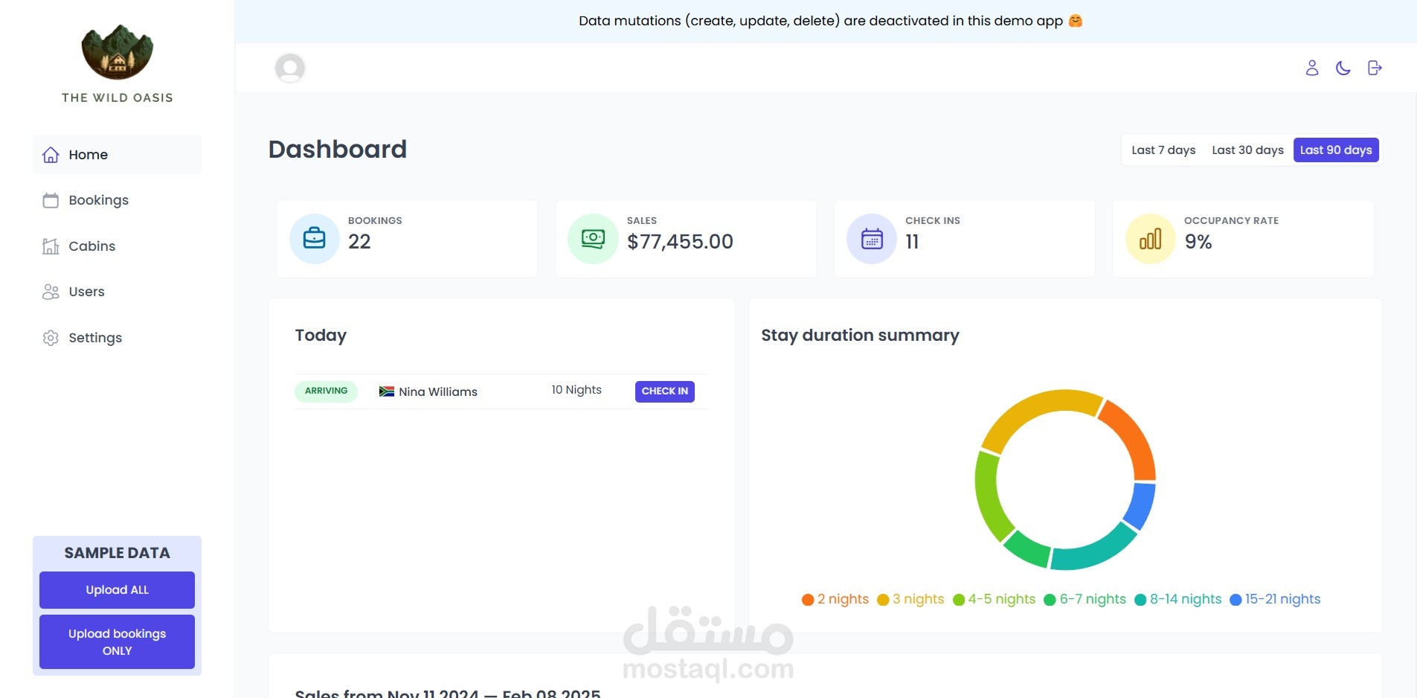
Task: Click the light green 4-5 nights legend dot
Action: (959, 600)
